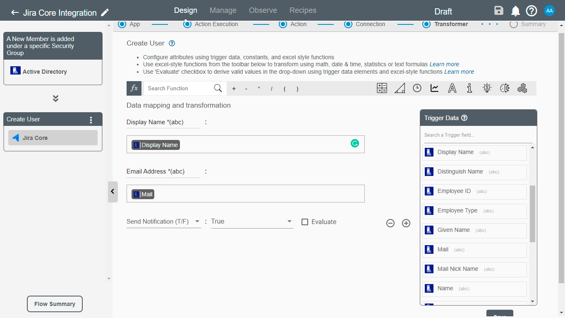The image size is (565, 318).
Task: Expand the double chevron between the flow steps
Action: pyautogui.click(x=55, y=99)
